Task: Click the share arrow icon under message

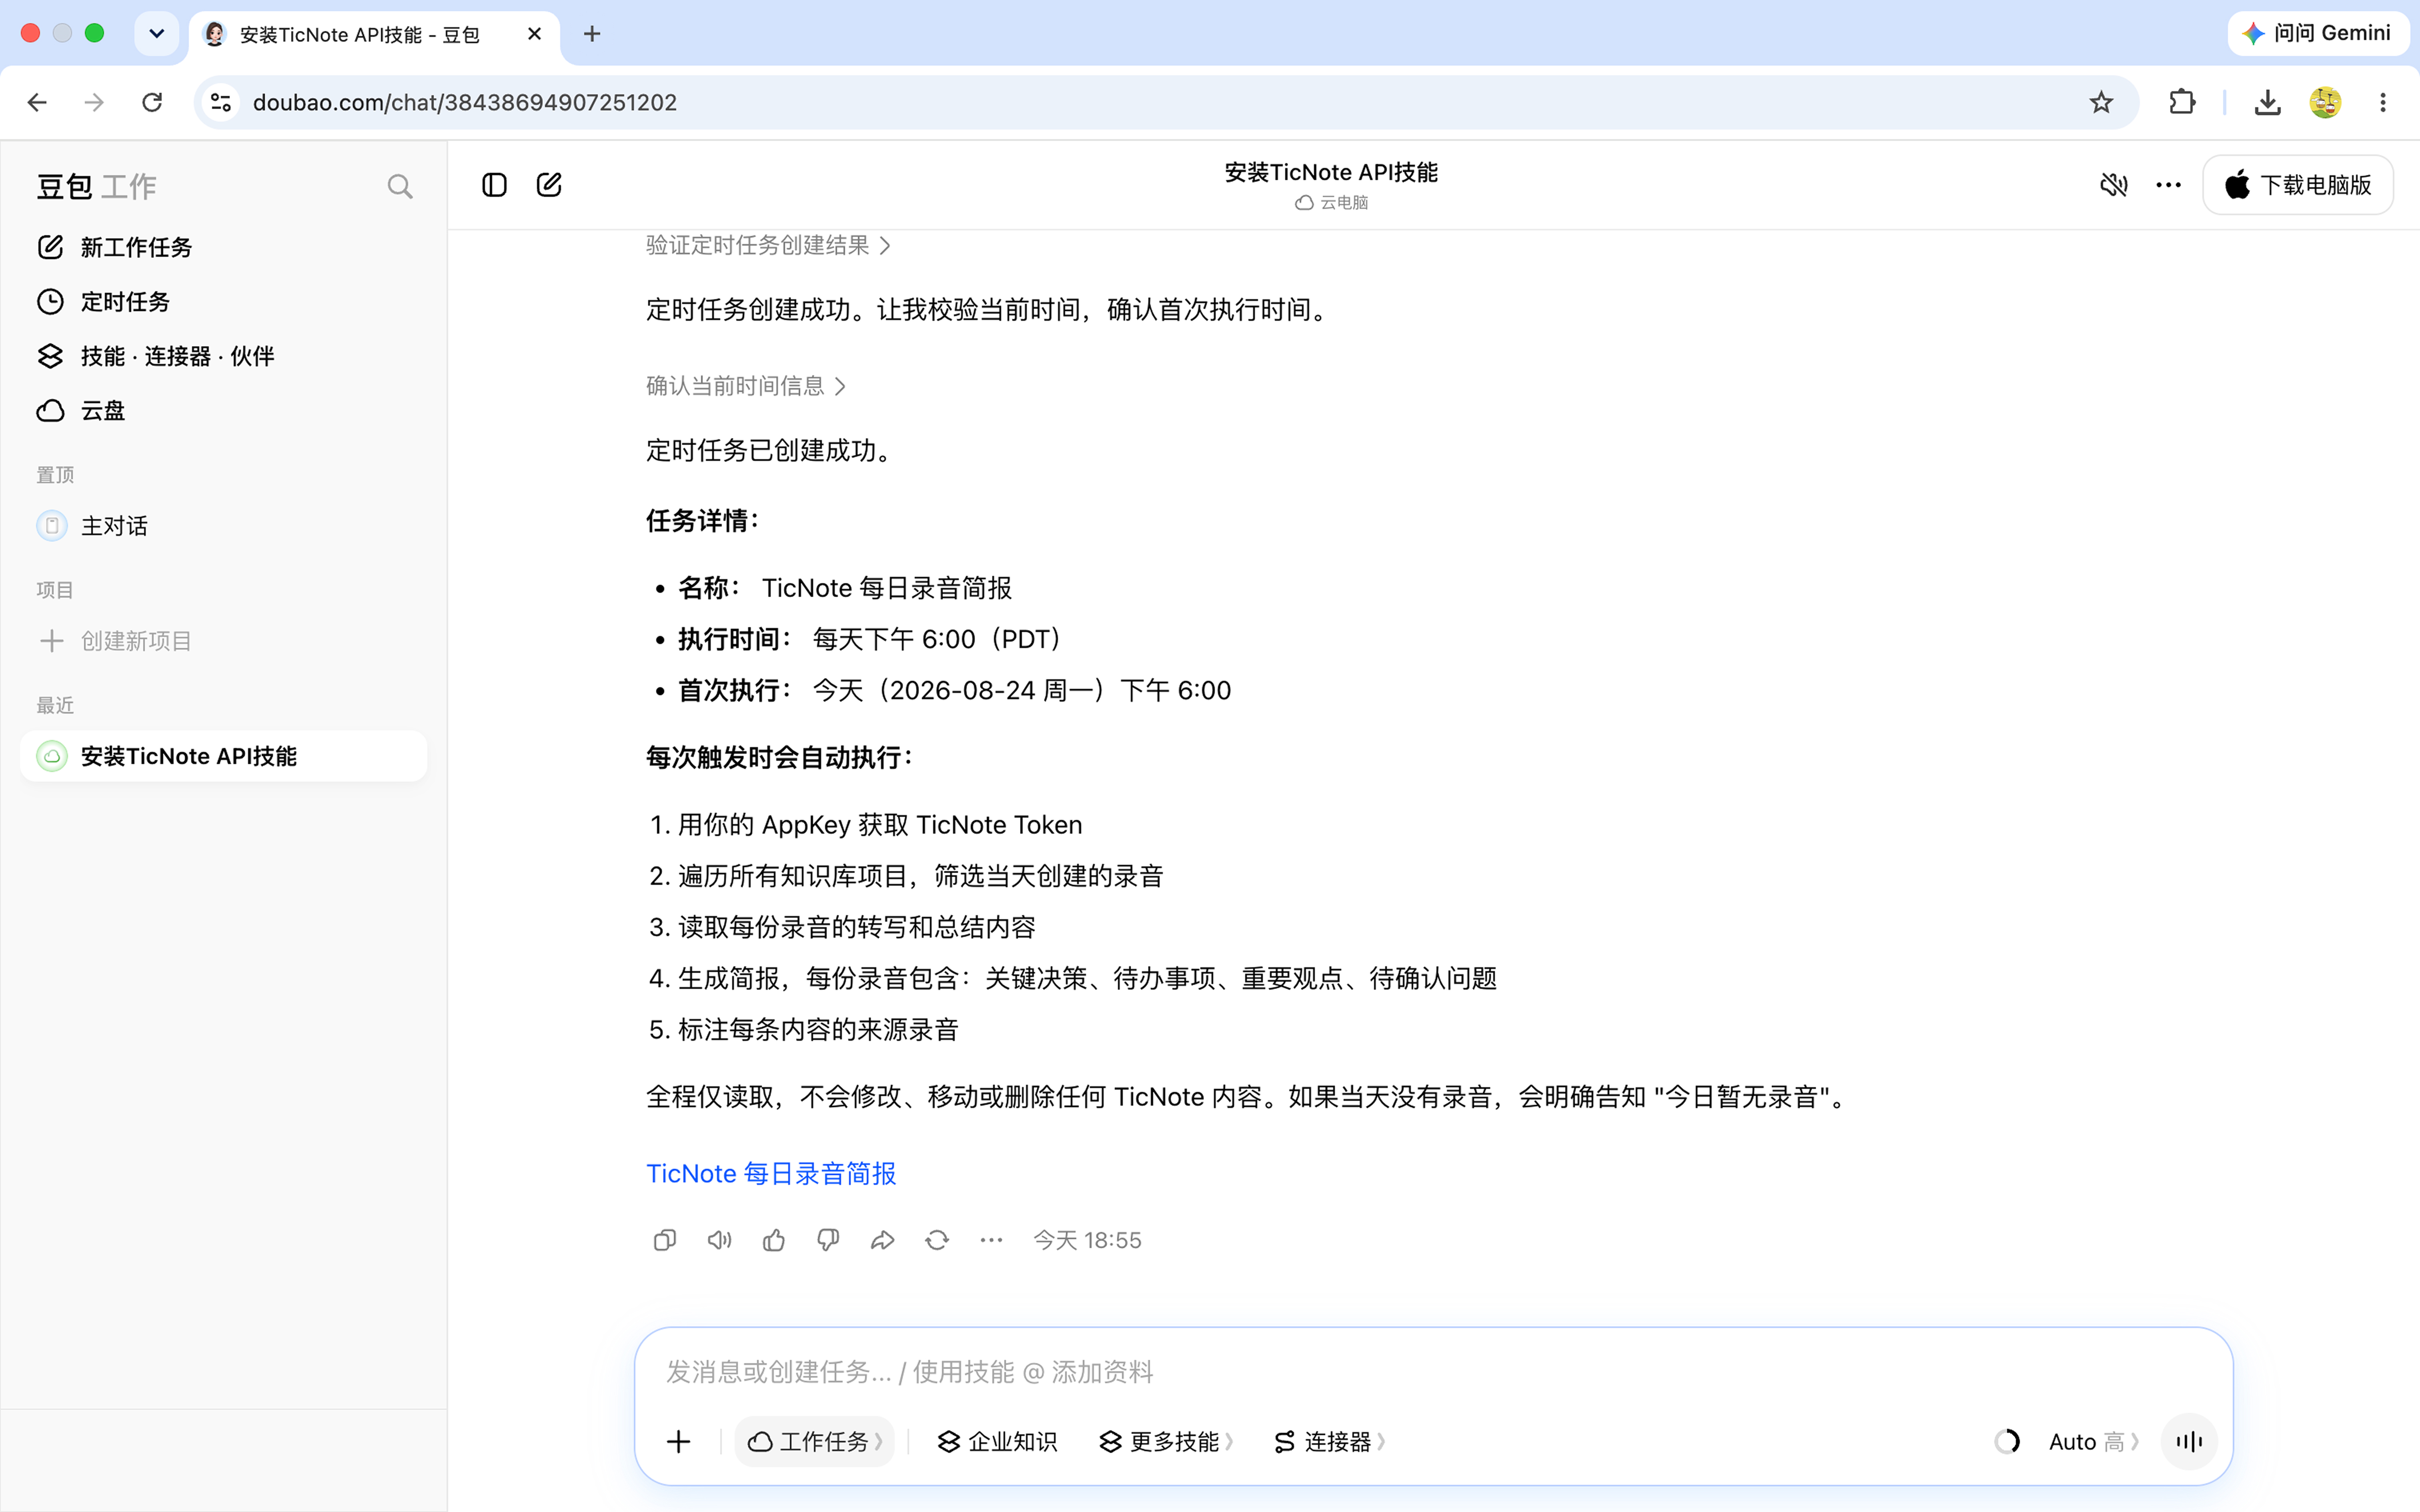Action: [882, 1240]
